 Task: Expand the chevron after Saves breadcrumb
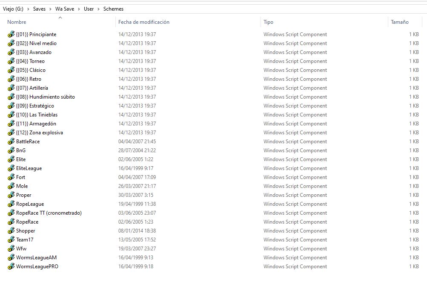pyautogui.click(x=50, y=9)
